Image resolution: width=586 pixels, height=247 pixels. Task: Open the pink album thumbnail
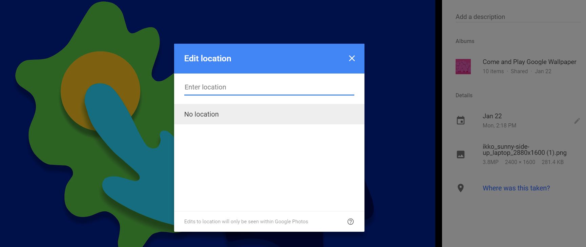click(x=463, y=66)
